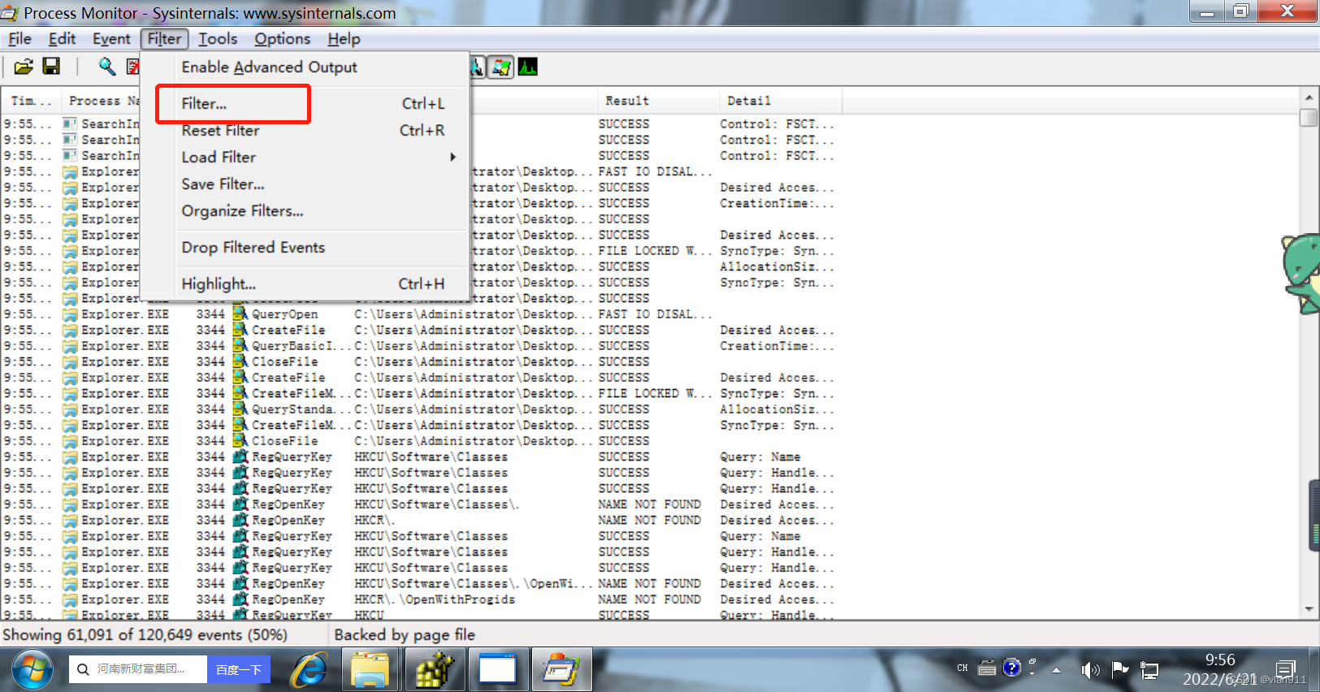The image size is (1320, 692).
Task: Click the QueryOpen operation icon in the row
Action: pos(240,314)
